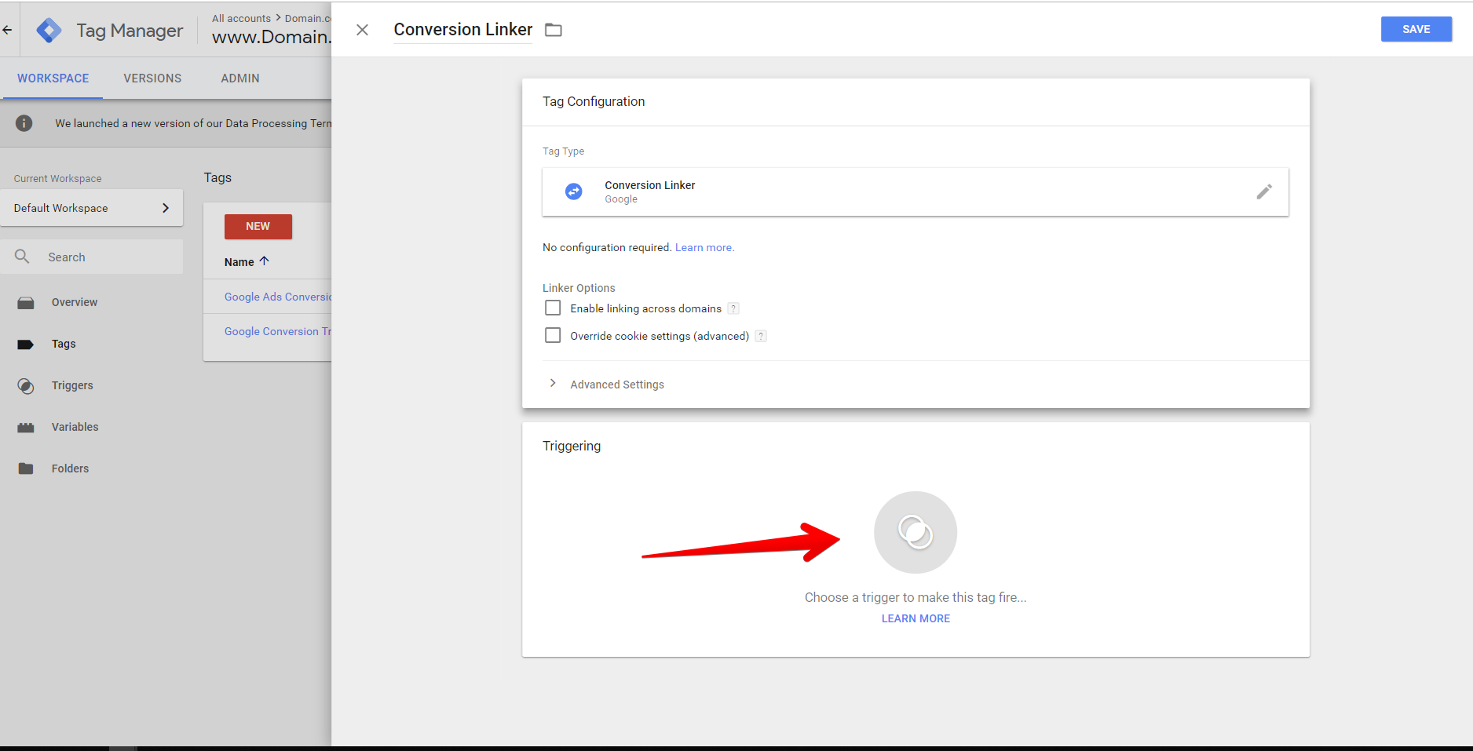Image resolution: width=1473 pixels, height=751 pixels.
Task: Click the Variables sidebar icon
Action: pos(26,428)
